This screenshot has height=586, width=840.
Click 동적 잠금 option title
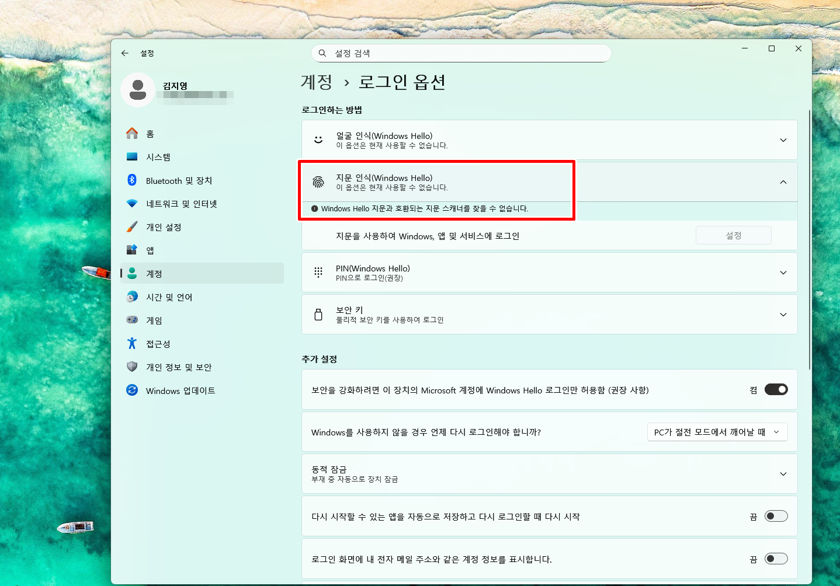point(329,469)
